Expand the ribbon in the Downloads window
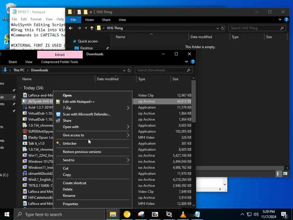 (x=187, y=62)
